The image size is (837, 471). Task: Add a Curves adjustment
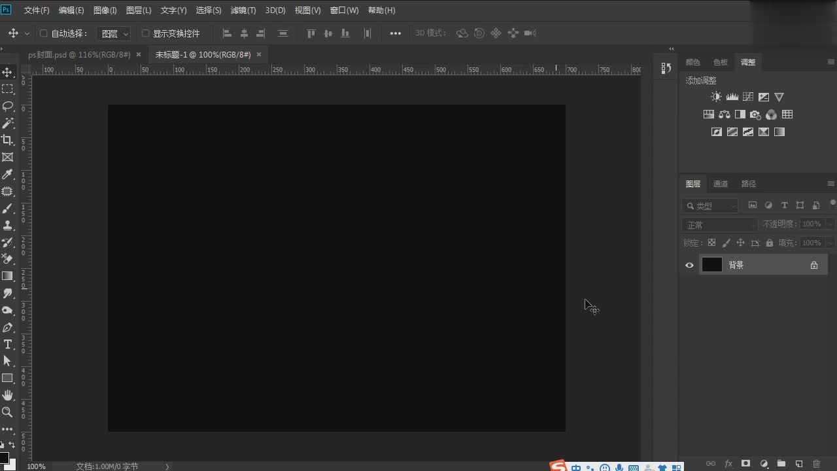tap(748, 97)
